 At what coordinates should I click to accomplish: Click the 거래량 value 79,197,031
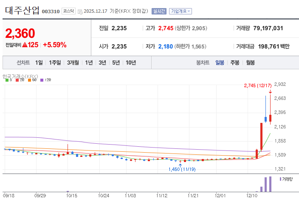[x=268, y=28]
